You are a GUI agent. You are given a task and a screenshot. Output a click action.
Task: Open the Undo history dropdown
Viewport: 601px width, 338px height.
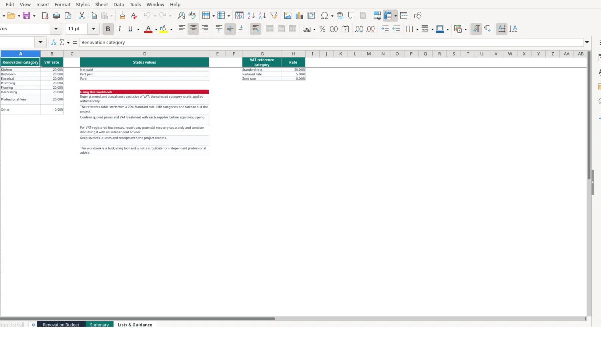155,16
